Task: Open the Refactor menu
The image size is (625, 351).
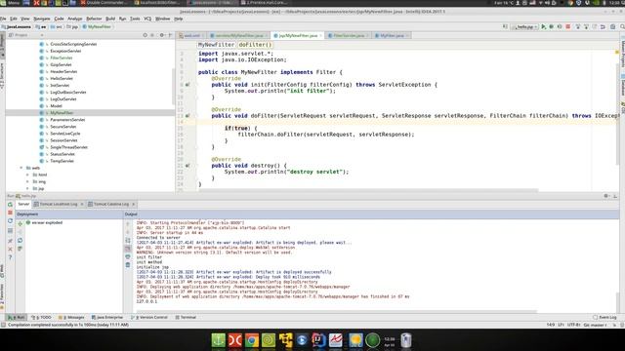Action: (x=94, y=19)
